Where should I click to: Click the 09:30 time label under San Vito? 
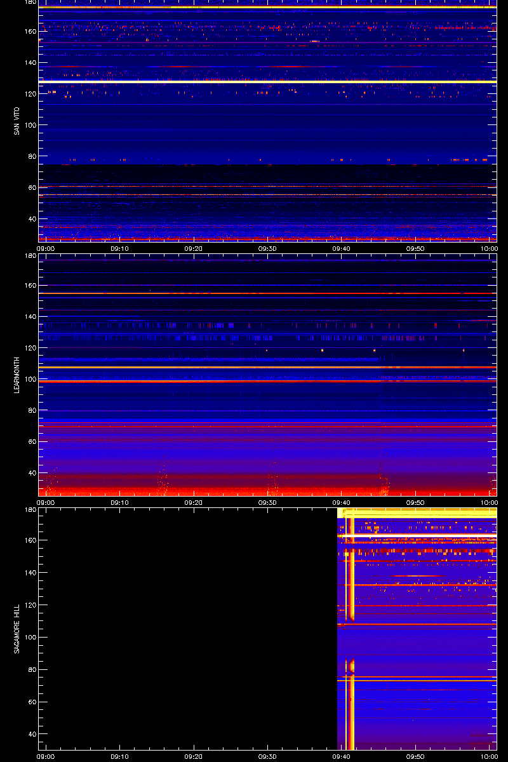click(x=267, y=249)
